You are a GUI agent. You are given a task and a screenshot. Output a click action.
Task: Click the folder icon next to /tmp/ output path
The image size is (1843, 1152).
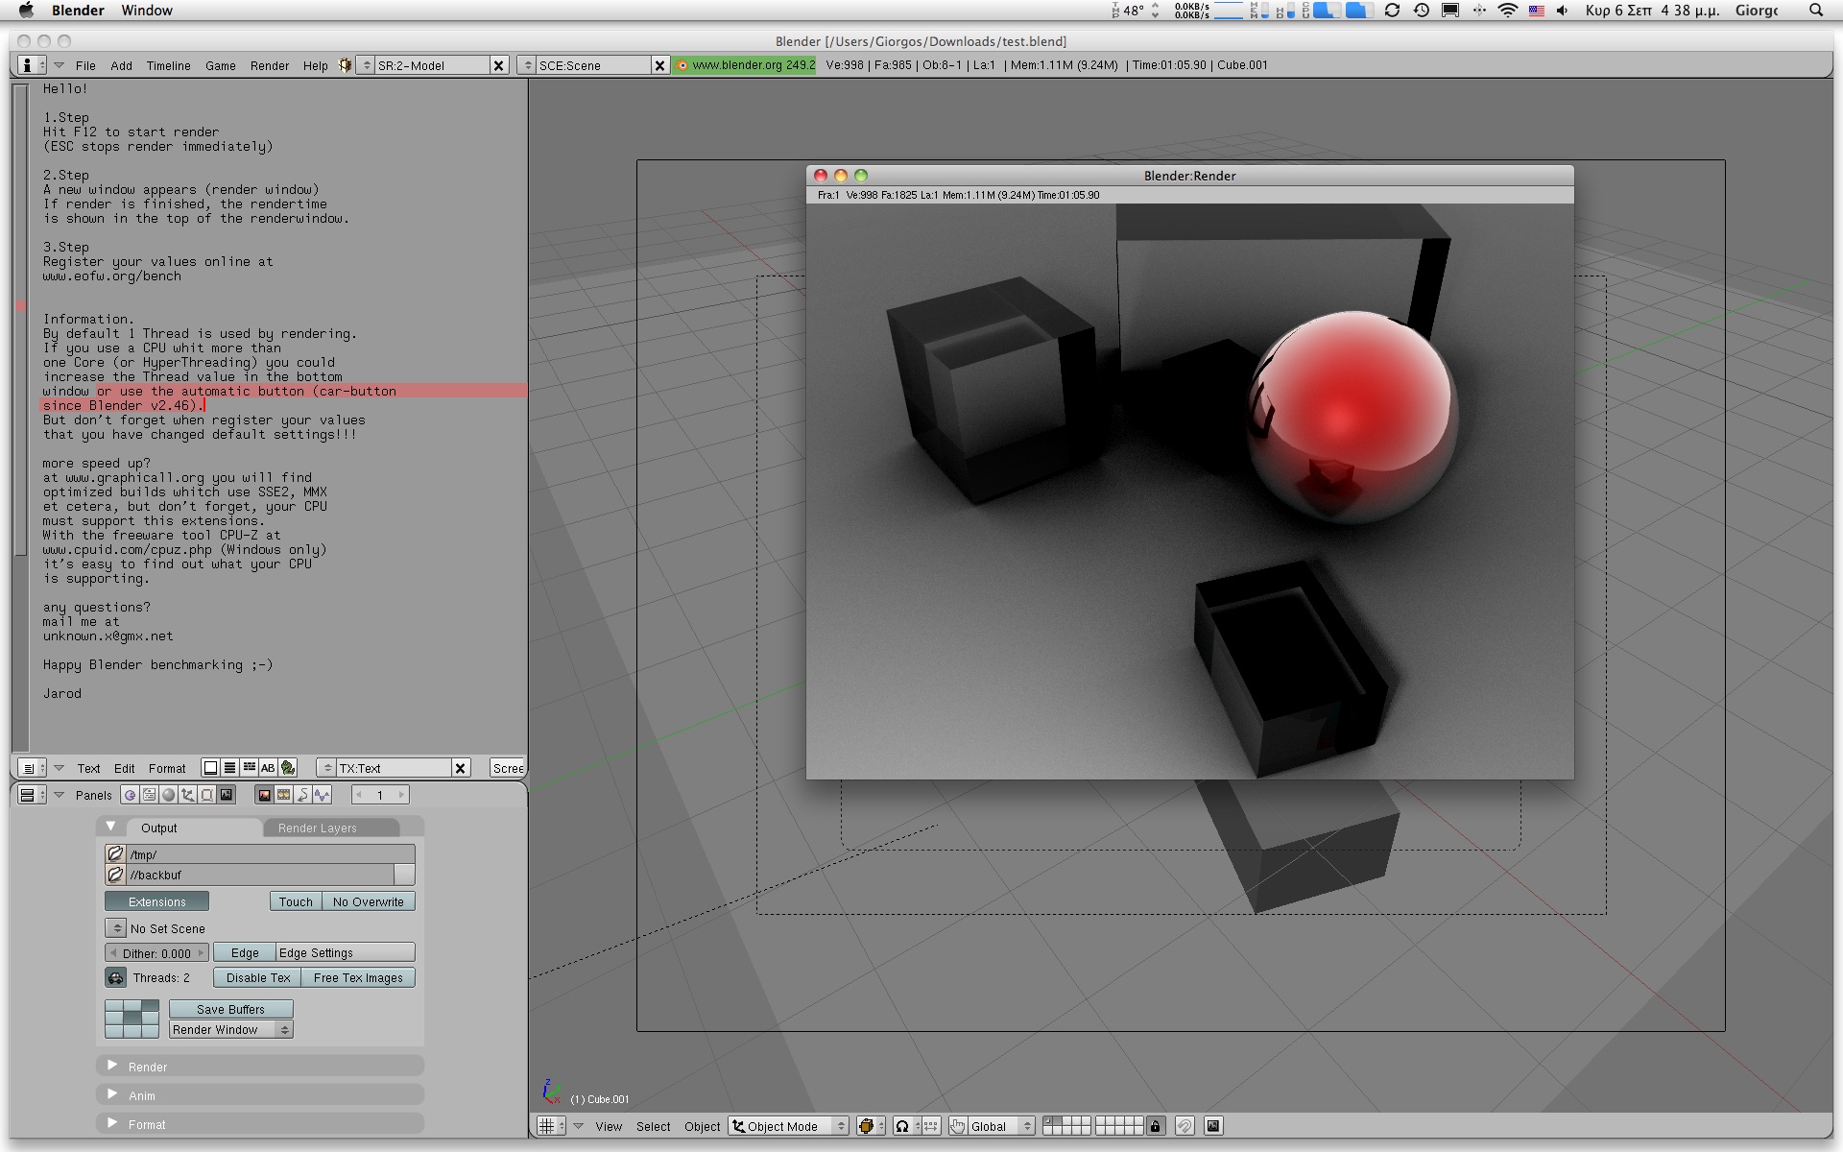(x=115, y=854)
